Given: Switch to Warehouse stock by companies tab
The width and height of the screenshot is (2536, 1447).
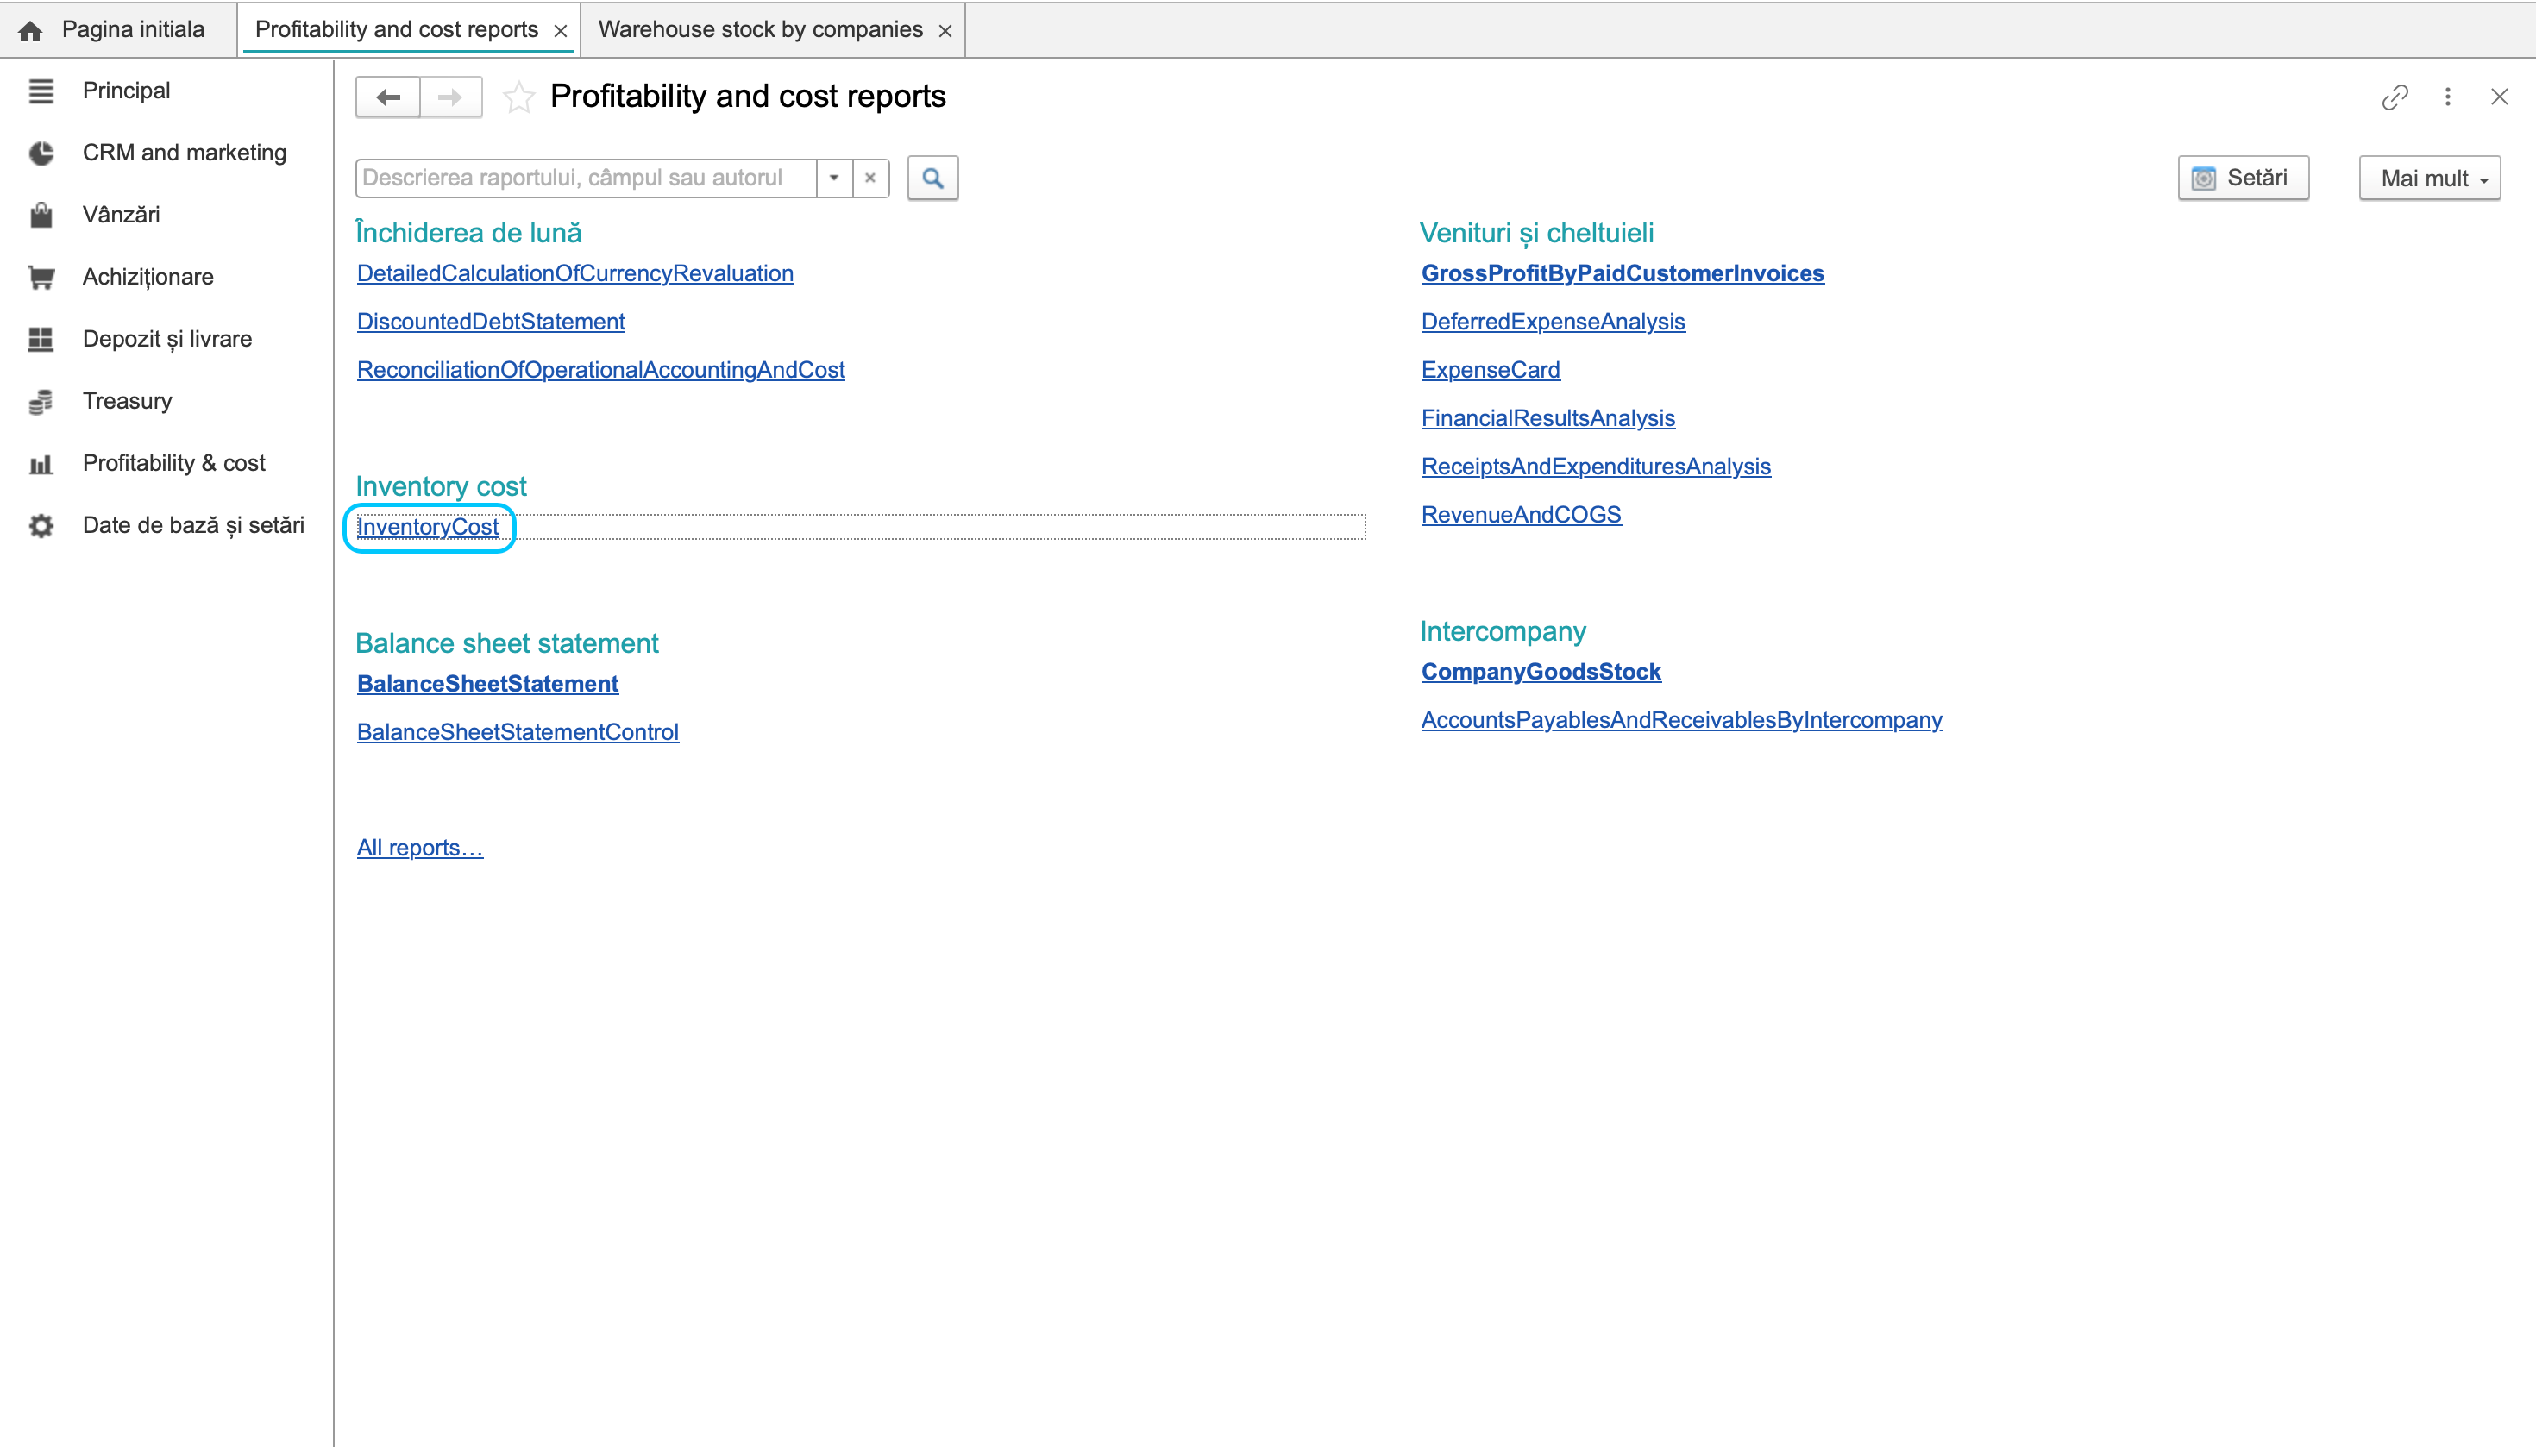Looking at the screenshot, I should (760, 30).
